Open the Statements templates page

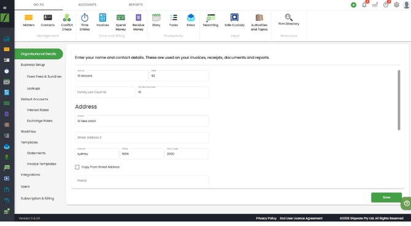click(36, 153)
